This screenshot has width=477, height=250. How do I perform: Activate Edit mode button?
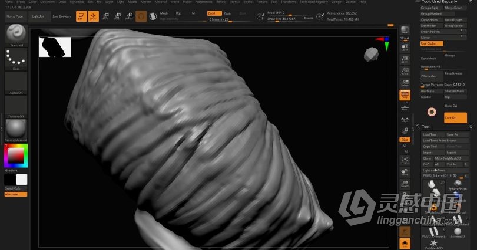click(x=81, y=16)
